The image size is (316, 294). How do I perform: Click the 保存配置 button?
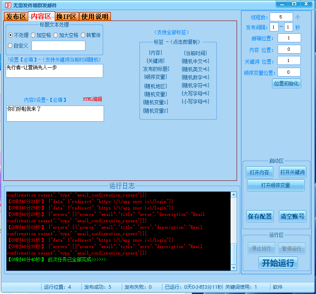tap(260, 216)
